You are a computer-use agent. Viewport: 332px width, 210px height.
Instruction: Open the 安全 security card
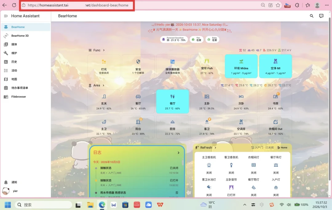pyautogui.click(x=138, y=66)
